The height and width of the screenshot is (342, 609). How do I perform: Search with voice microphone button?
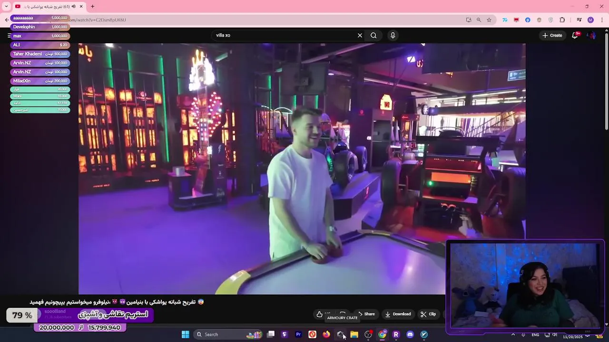pos(393,35)
